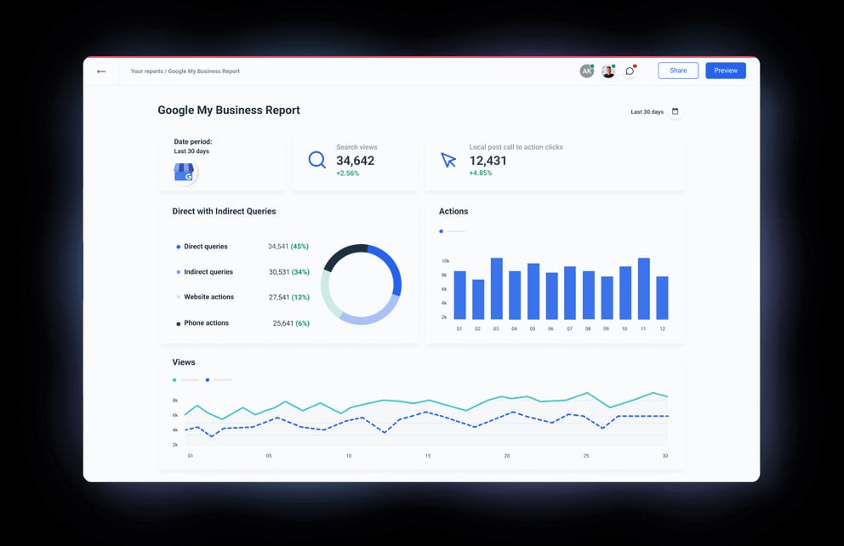Click the Actions chart heading
The height and width of the screenshot is (546, 844).
point(453,212)
